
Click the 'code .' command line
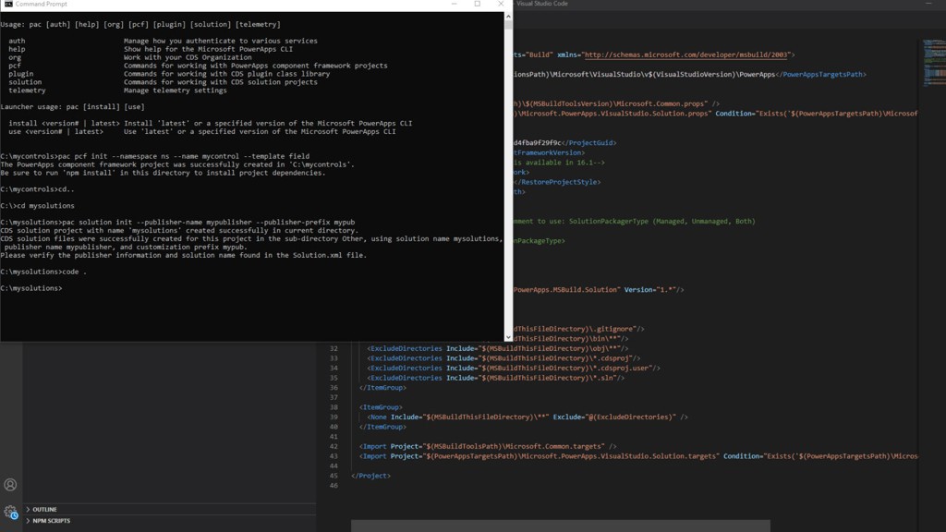pyautogui.click(x=43, y=272)
